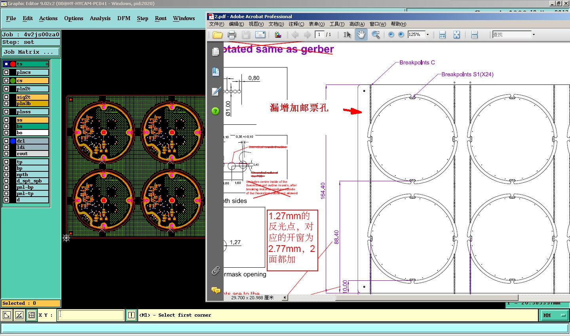Screen dimensions: 570x336
Task: Select the ldi layer name
Action: tap(32, 147)
